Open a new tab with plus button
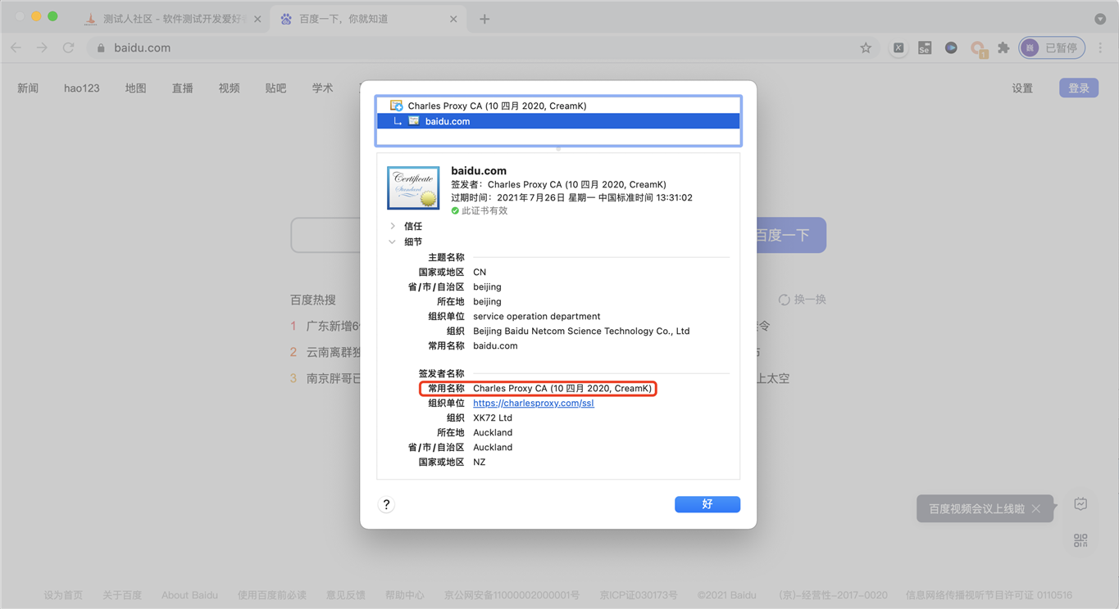Viewport: 1119px width, 609px height. [484, 19]
